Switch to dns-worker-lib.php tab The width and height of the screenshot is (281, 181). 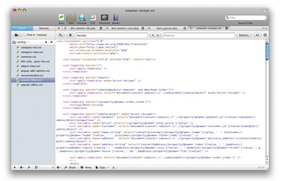point(83,28)
